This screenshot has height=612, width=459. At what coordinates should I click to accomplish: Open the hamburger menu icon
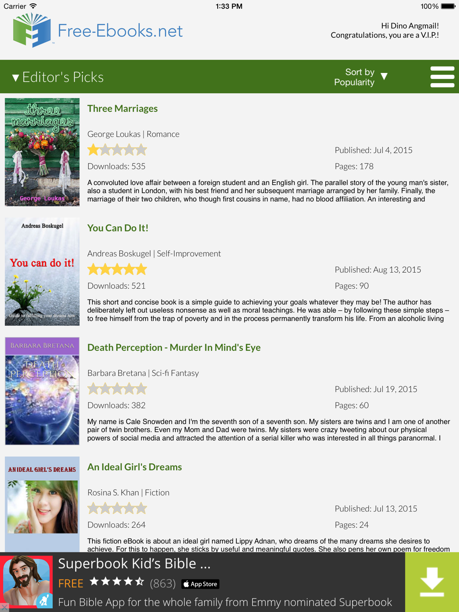[x=442, y=77]
